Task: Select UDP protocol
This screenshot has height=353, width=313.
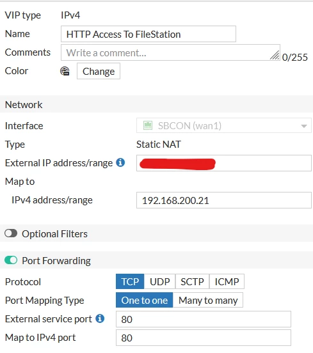Action: (160, 281)
